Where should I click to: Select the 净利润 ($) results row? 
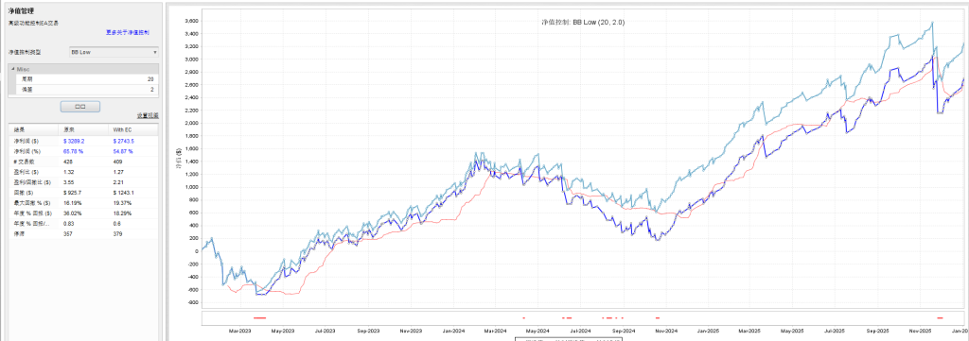[x=83, y=141]
